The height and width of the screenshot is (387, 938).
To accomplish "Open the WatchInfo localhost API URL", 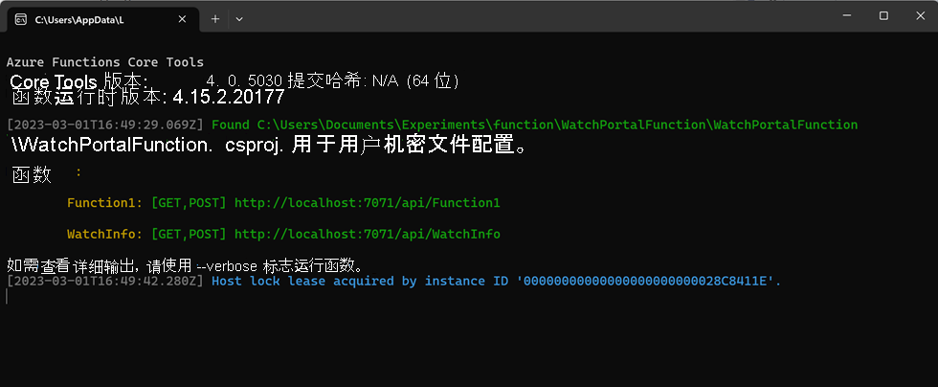I will click(367, 234).
